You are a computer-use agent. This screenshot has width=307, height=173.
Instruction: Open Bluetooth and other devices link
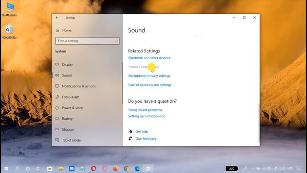point(149,58)
